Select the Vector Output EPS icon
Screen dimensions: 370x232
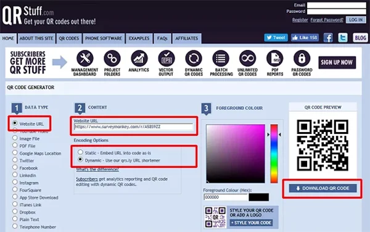pos(166,58)
